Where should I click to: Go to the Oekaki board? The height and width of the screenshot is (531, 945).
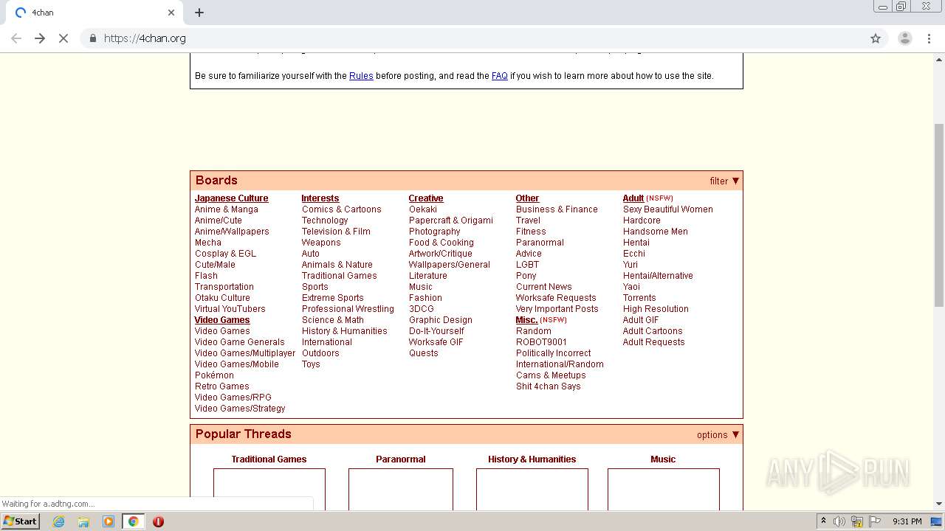pyautogui.click(x=423, y=209)
